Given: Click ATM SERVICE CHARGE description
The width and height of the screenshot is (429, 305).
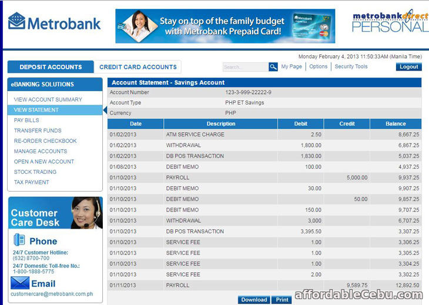Looking at the screenshot, I should click(195, 135).
